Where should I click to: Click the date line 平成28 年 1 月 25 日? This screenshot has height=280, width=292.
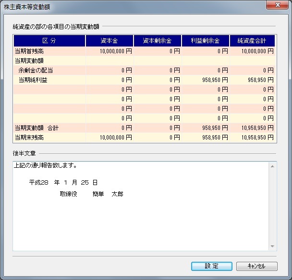[63, 183]
